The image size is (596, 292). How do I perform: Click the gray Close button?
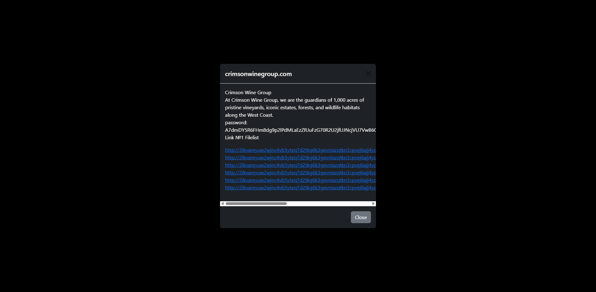[x=361, y=217]
